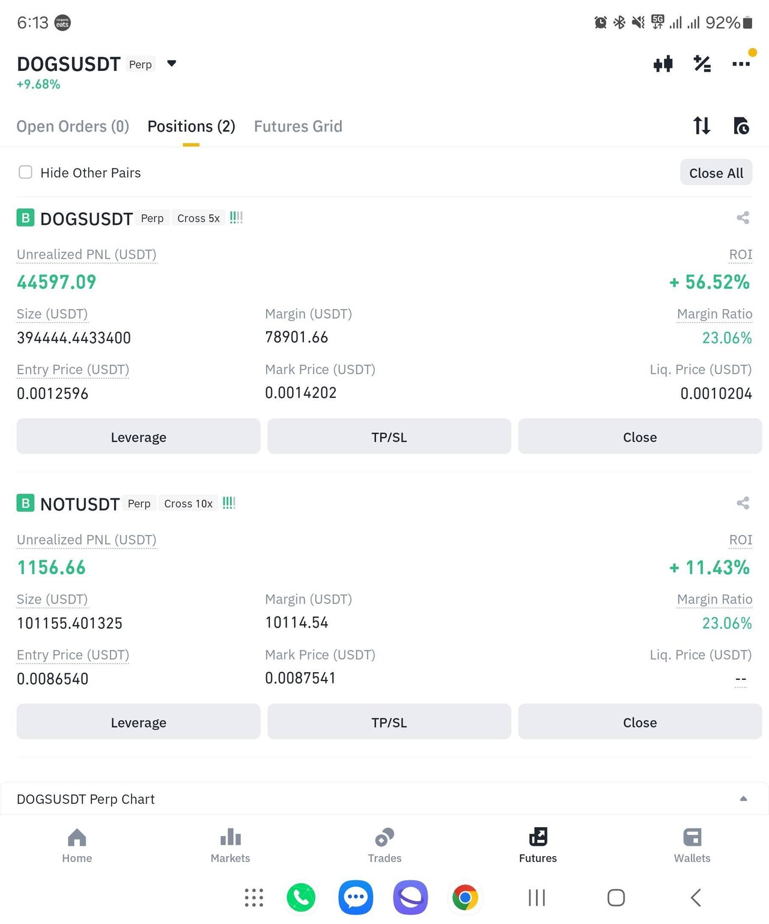The image size is (769, 924).
Task: Adjust Leverage for the DOGSUSDT position
Action: point(138,437)
